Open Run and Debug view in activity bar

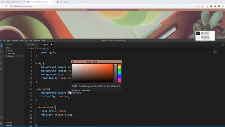(x=1, y=63)
